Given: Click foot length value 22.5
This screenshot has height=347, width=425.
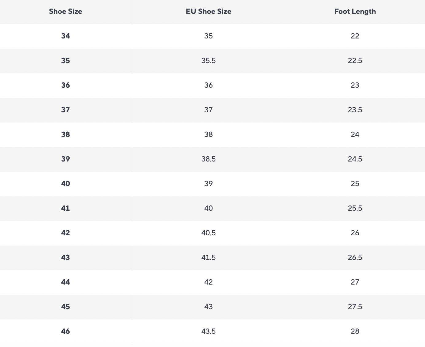Looking at the screenshot, I should tap(355, 61).
